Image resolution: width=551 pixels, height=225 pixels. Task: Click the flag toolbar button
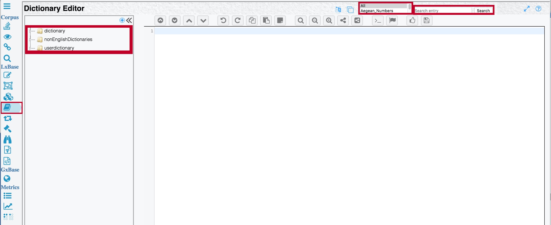tap(392, 20)
